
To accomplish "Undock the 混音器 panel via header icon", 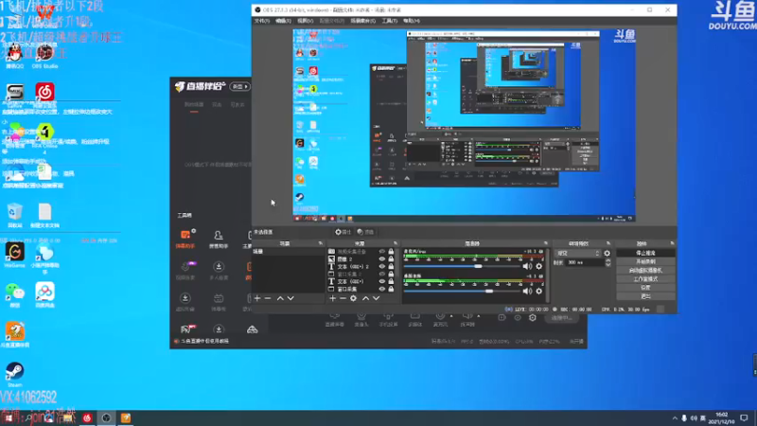I will point(546,243).
